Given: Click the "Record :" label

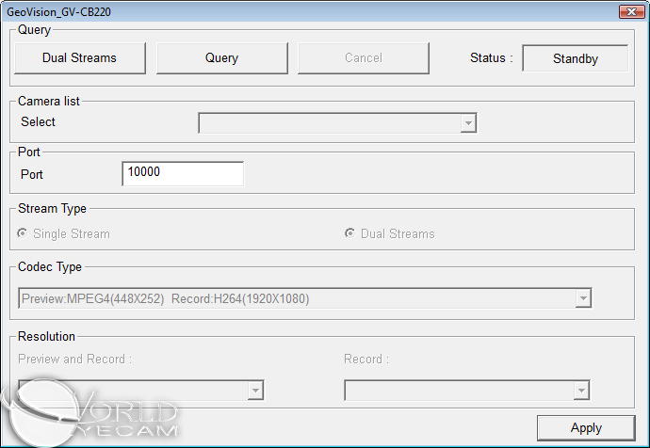Looking at the screenshot, I should 366,359.
